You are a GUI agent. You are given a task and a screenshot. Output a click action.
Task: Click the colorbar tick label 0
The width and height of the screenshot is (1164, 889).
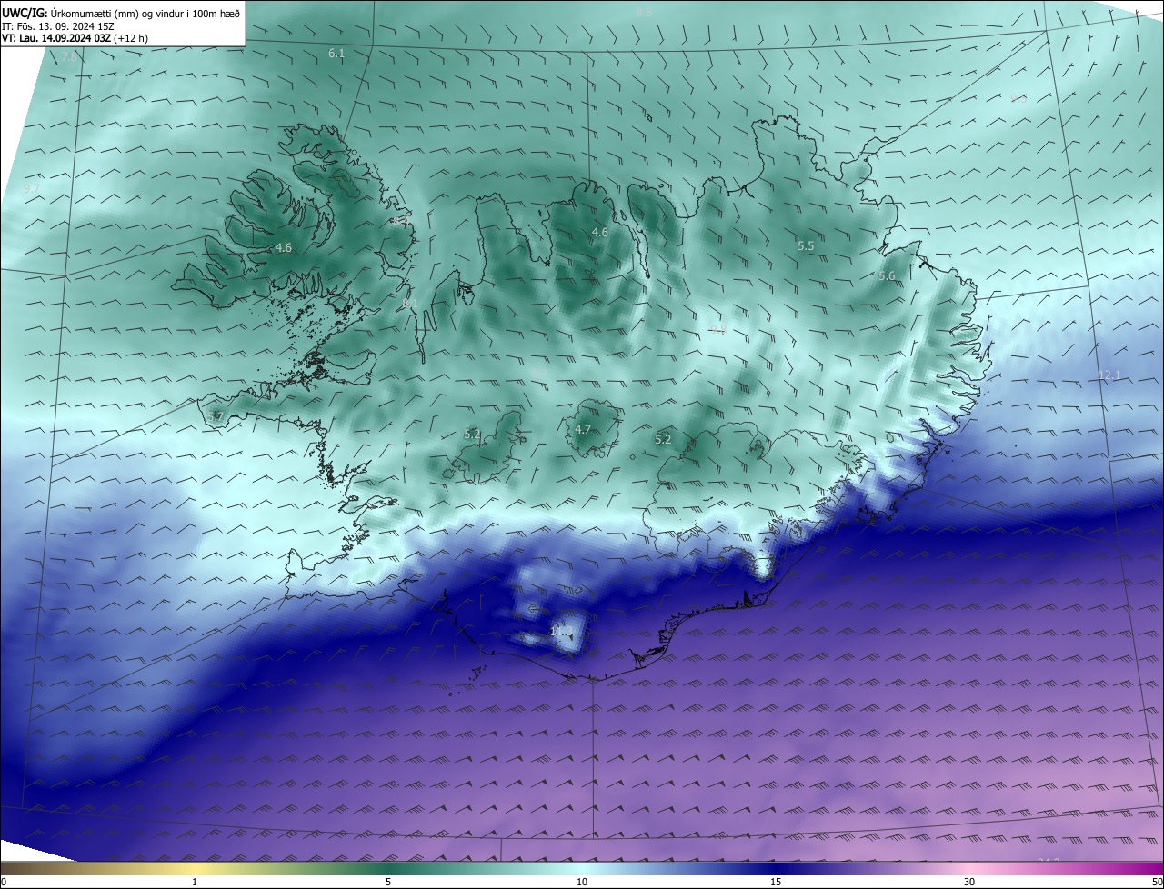click(4, 882)
